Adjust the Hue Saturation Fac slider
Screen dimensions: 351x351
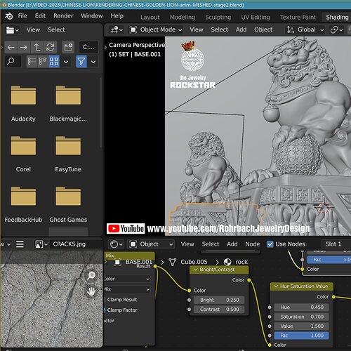(301, 336)
